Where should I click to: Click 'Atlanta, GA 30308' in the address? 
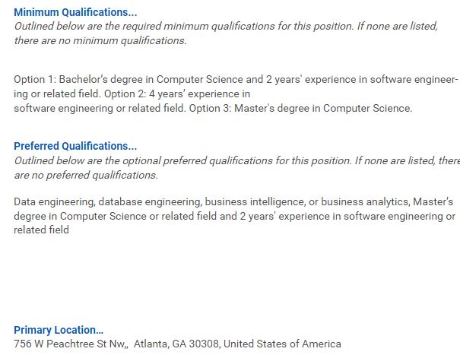tap(176, 344)
